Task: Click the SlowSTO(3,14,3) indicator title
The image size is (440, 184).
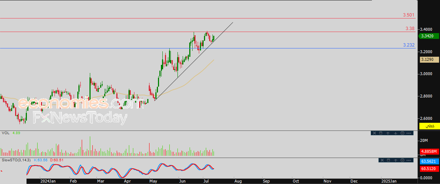Action: [x=16, y=160]
